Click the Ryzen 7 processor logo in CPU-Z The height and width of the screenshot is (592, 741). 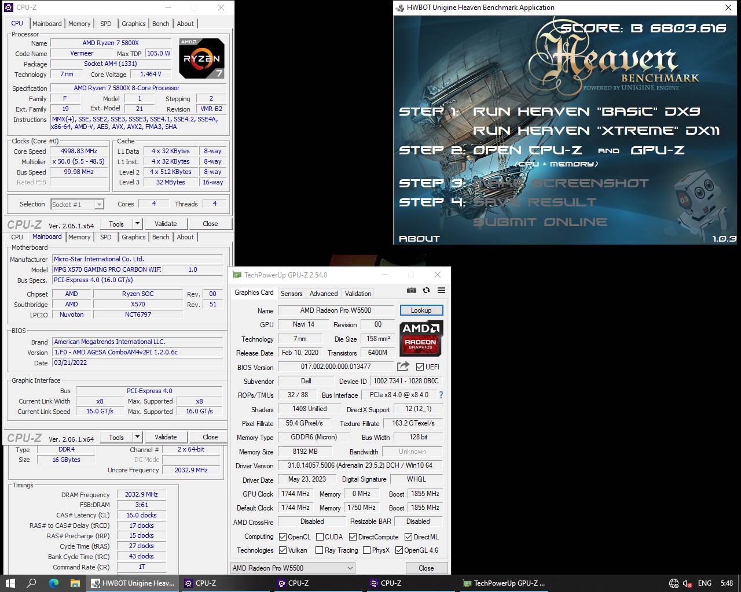tap(201, 58)
